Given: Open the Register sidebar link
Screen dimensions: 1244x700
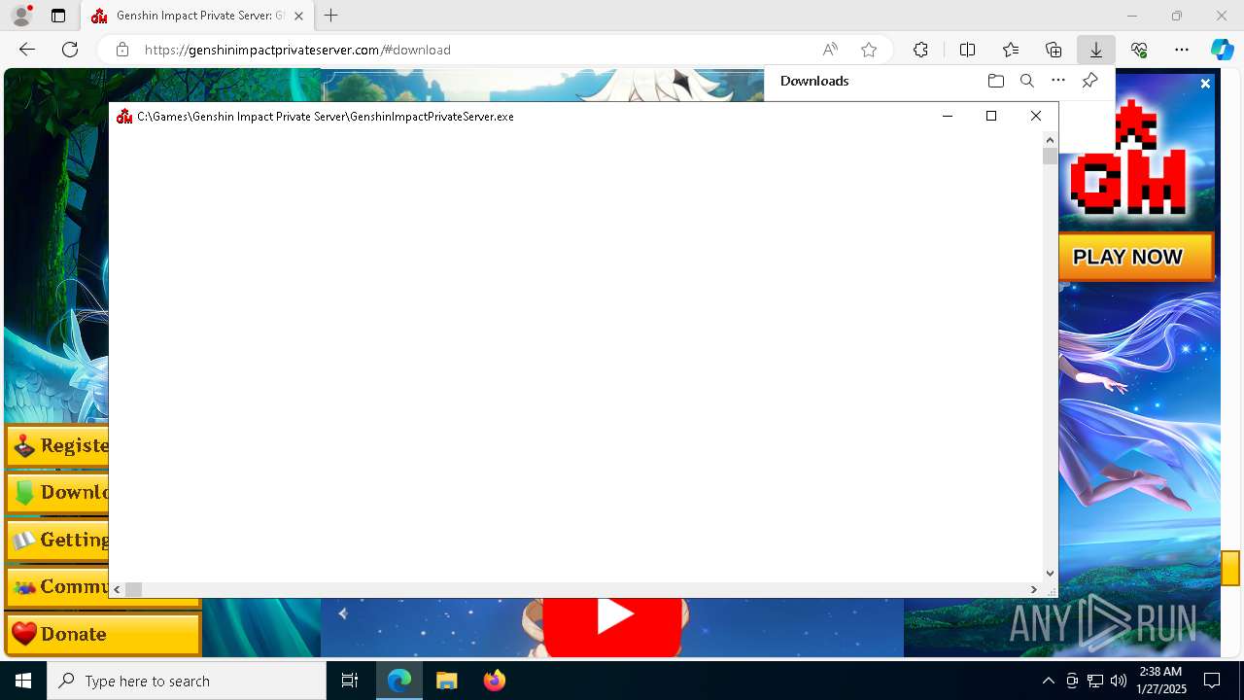Looking at the screenshot, I should pos(57,446).
